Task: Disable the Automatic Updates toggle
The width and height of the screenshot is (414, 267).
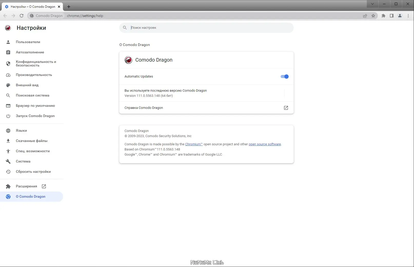Action: click(x=284, y=77)
